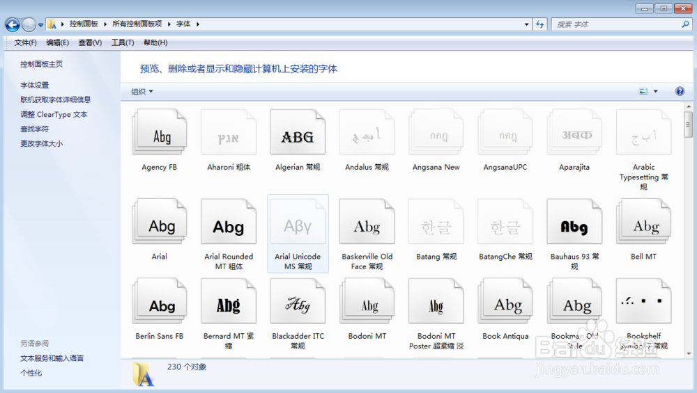Select the Bookshelf Symbol 7 font icon
The height and width of the screenshot is (393, 697).
(643, 301)
